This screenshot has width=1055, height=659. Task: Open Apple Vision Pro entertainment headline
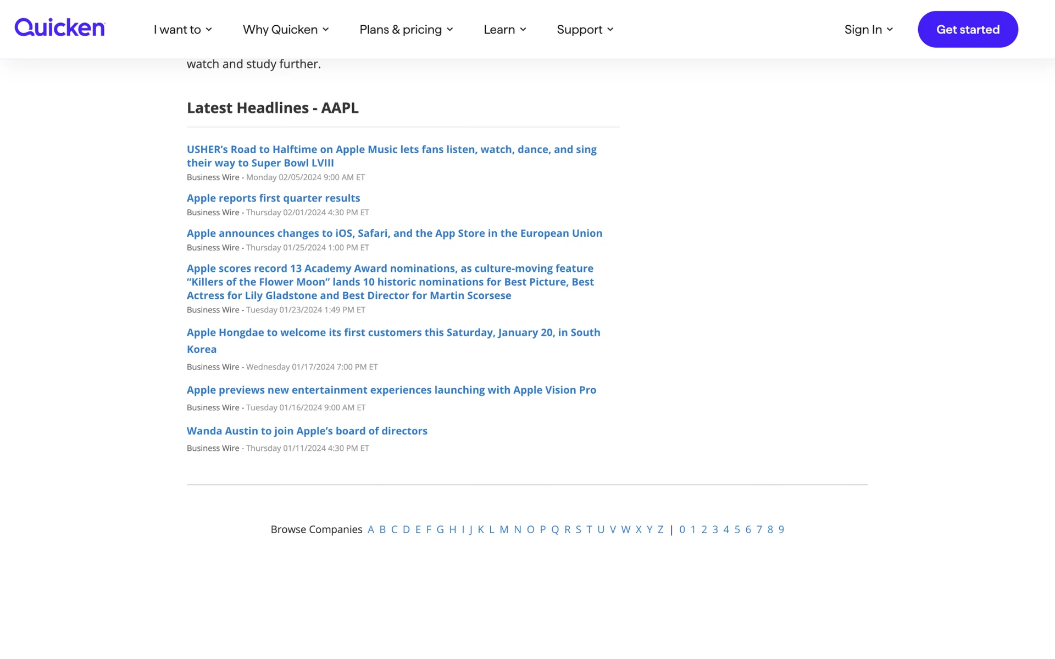click(391, 390)
